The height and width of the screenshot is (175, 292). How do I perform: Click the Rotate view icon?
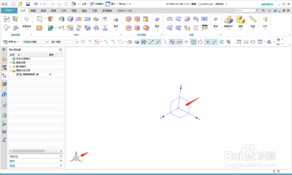click(253, 42)
